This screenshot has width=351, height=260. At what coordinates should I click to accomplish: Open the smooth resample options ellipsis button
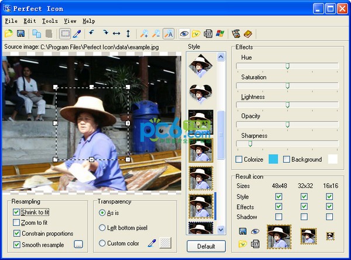(x=78, y=244)
